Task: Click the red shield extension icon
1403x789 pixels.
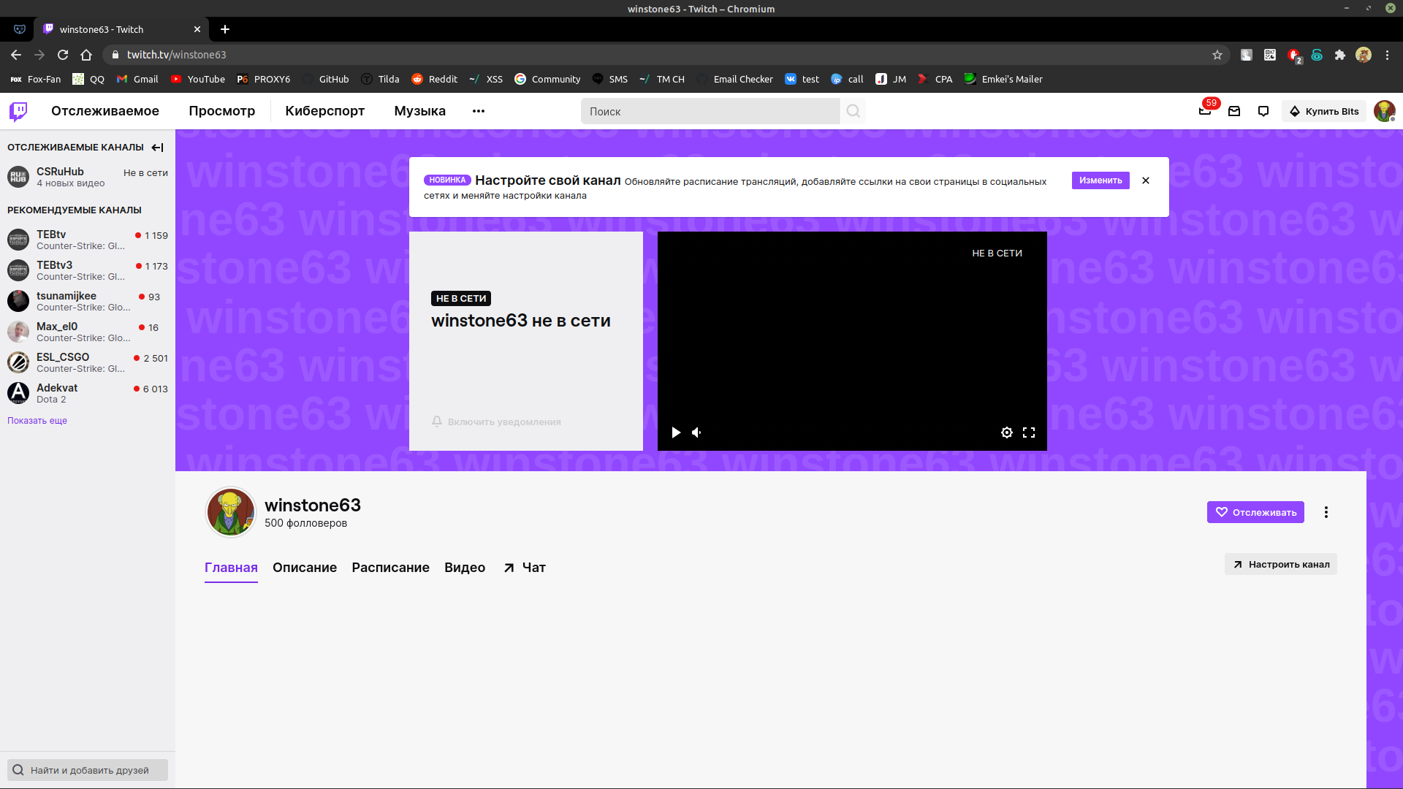Action: 1294,56
